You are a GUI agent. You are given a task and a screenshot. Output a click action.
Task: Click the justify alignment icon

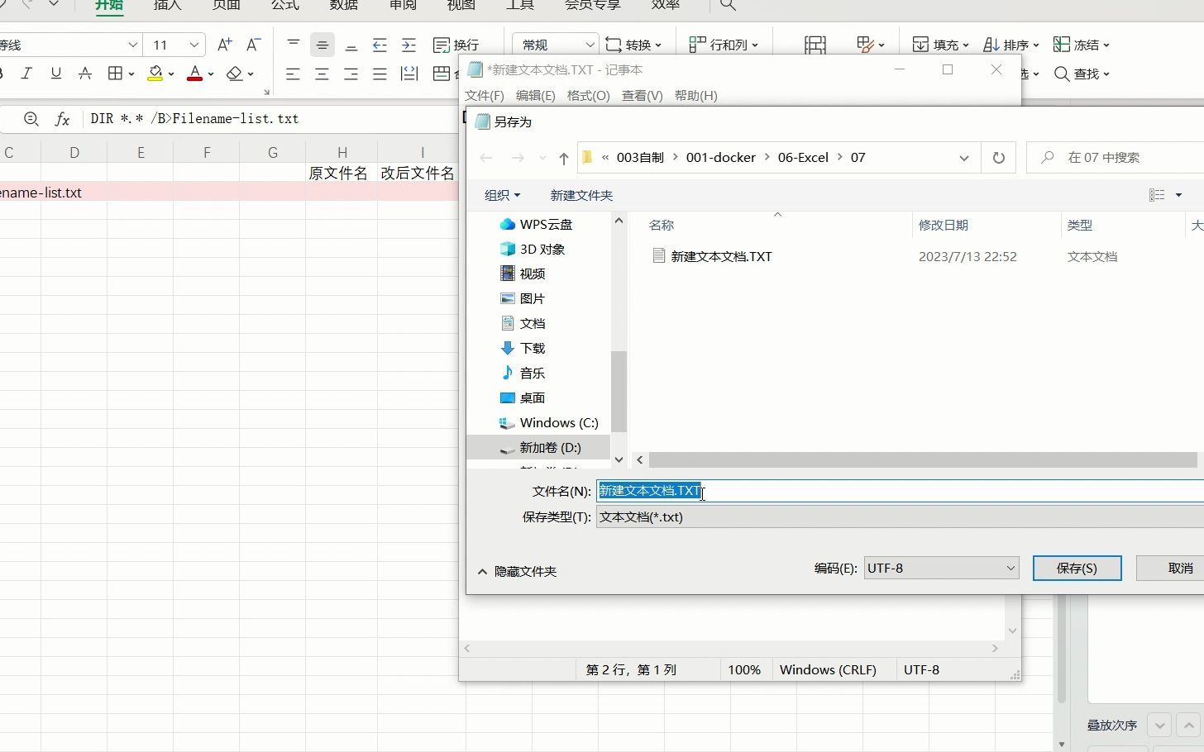380,74
